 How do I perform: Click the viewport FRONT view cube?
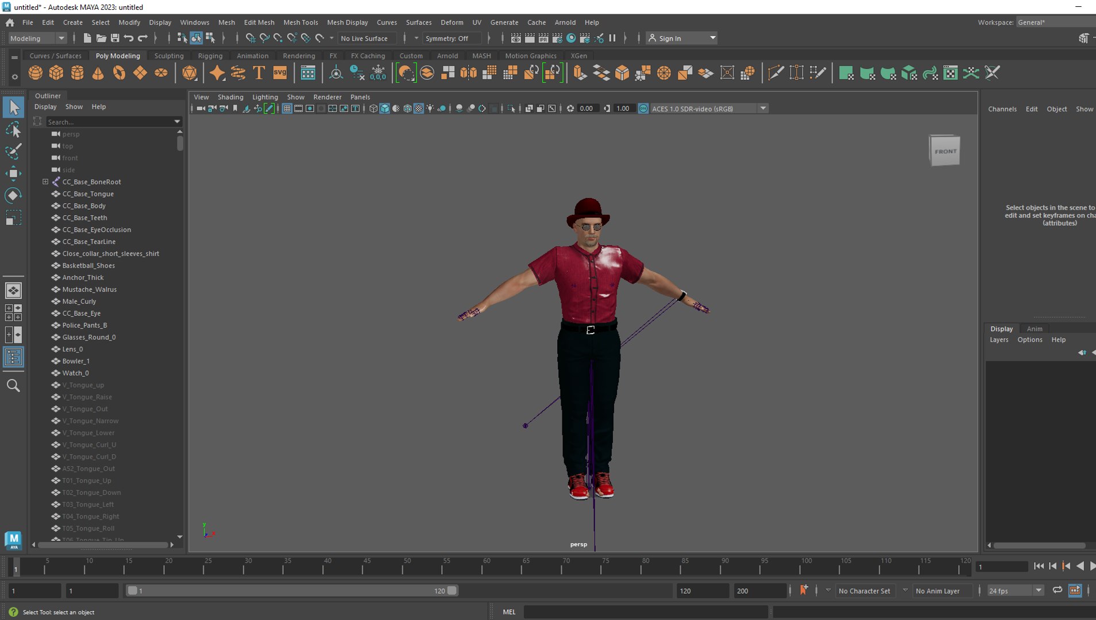(945, 151)
